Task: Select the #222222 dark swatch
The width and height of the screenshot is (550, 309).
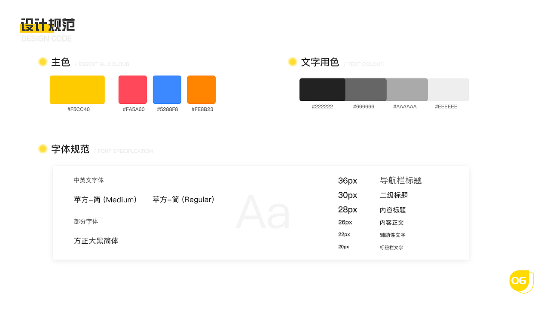Action: pos(322,89)
